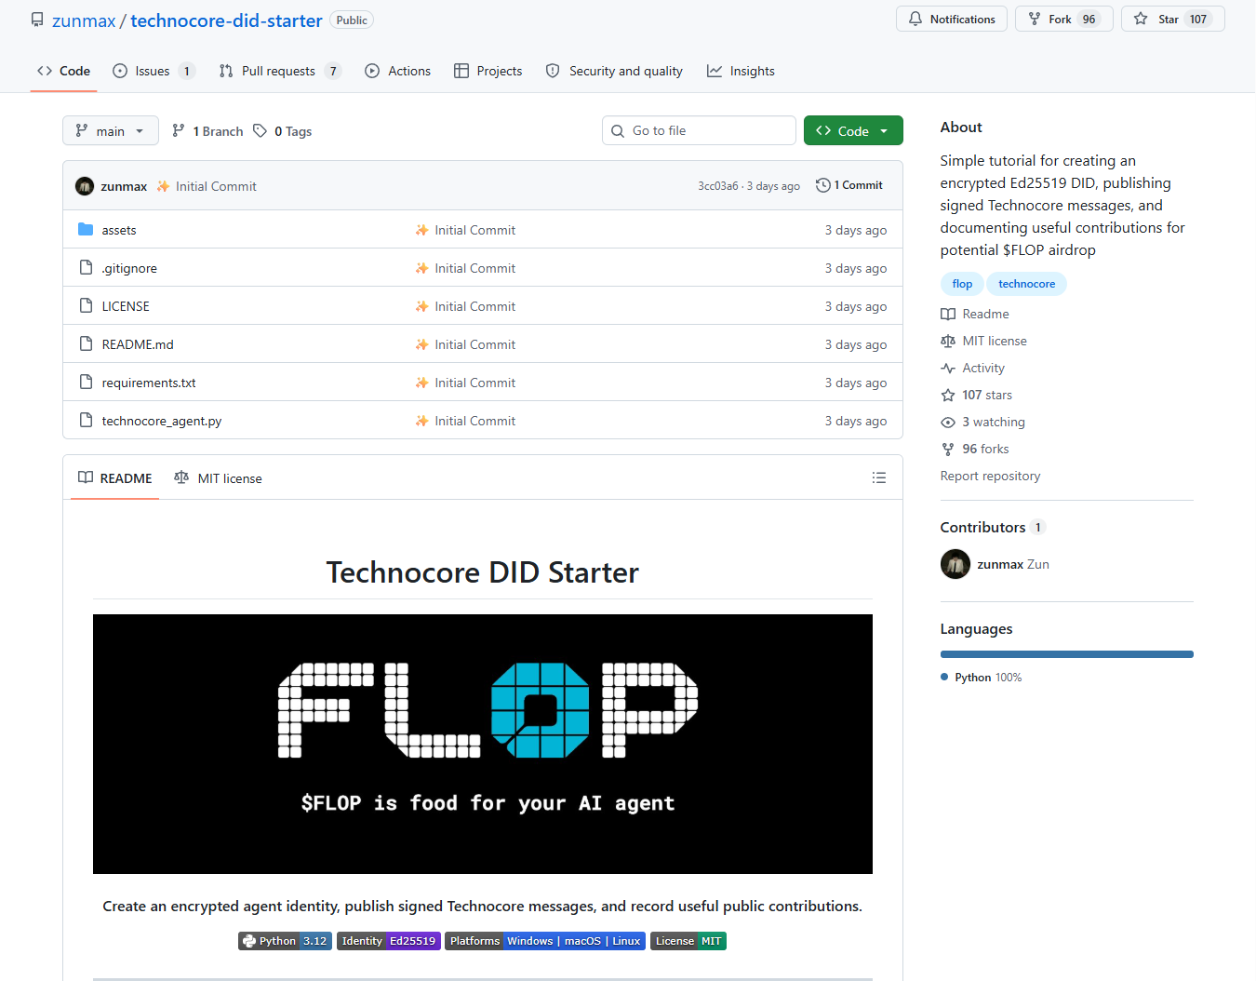The width and height of the screenshot is (1256, 981).
Task: Click the flop topic tag
Action: (x=962, y=284)
